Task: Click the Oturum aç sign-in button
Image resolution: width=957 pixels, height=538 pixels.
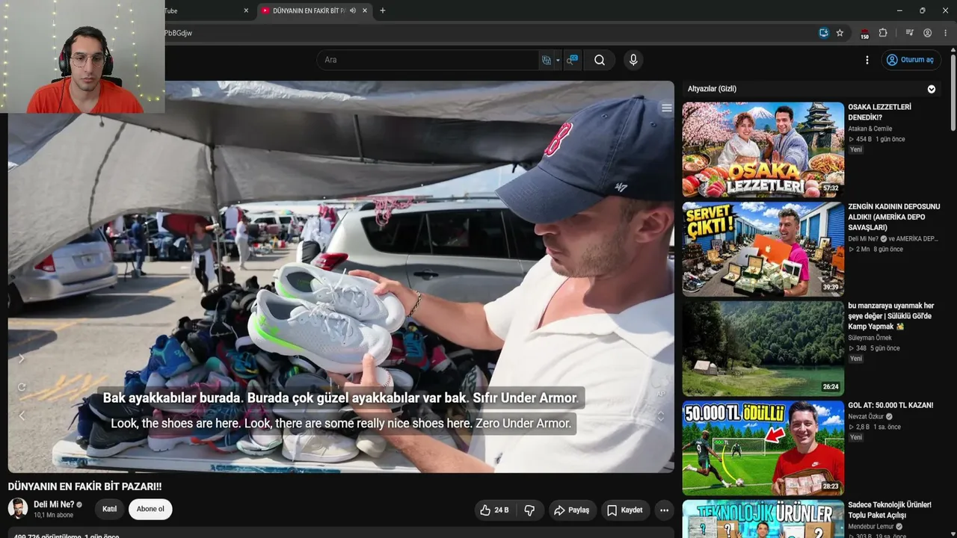Action: 911,60
